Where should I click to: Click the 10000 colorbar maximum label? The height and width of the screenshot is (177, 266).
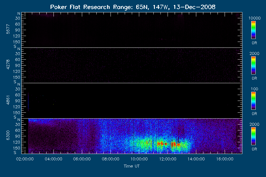pyautogui.click(x=254, y=18)
